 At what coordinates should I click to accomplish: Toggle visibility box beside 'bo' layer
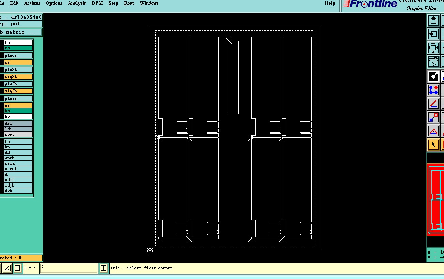tap(2, 116)
